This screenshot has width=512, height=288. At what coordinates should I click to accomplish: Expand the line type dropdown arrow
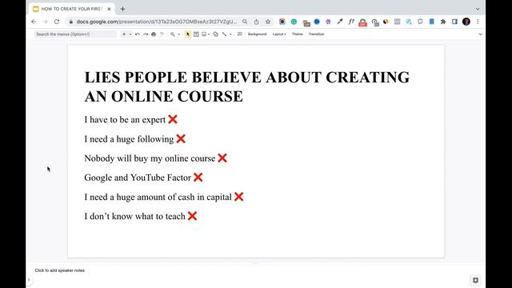click(x=230, y=34)
